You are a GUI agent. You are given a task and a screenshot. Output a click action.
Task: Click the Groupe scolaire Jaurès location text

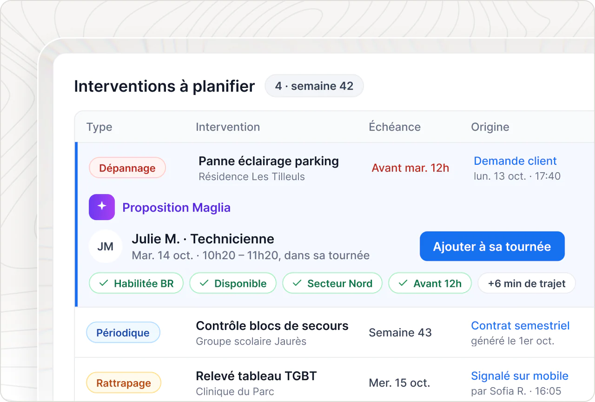(251, 342)
